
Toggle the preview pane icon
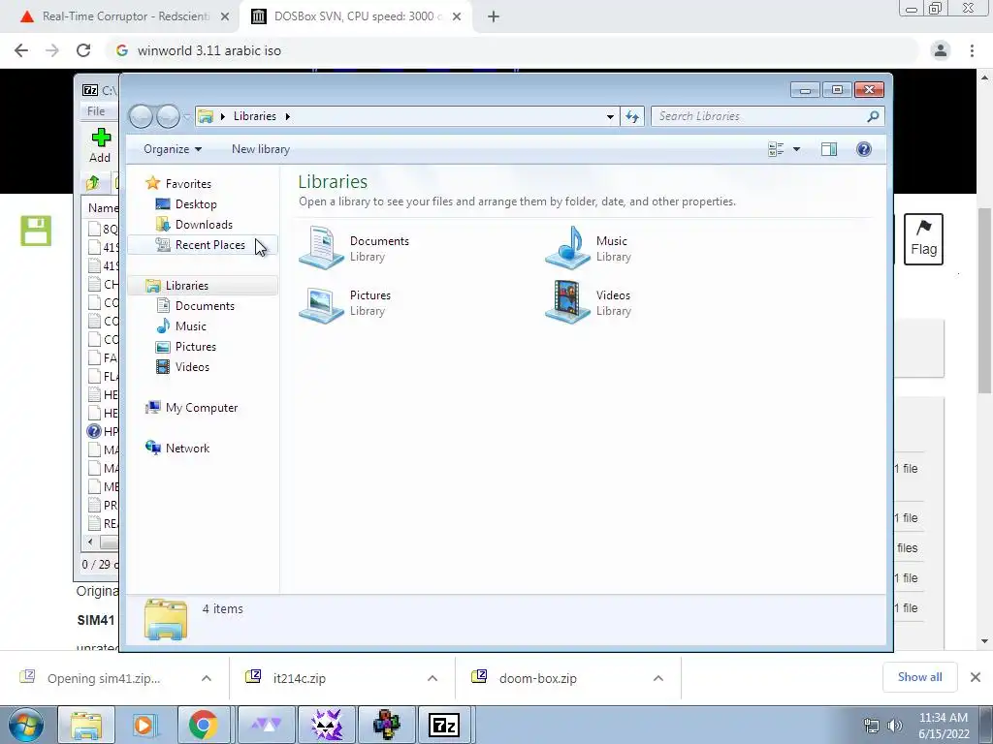[829, 149]
